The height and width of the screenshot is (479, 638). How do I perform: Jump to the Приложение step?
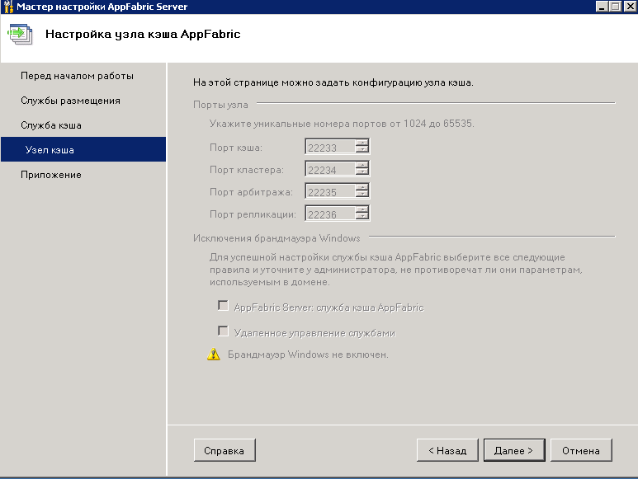tap(50, 175)
